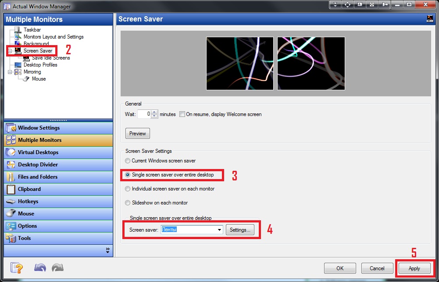
Task: Open the Tools section
Action: click(x=58, y=238)
